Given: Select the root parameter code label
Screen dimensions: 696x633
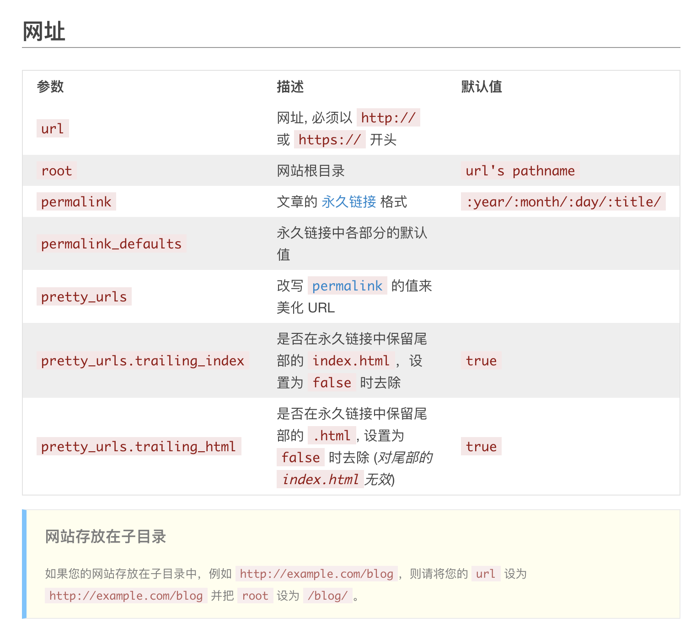Looking at the screenshot, I should point(56,171).
